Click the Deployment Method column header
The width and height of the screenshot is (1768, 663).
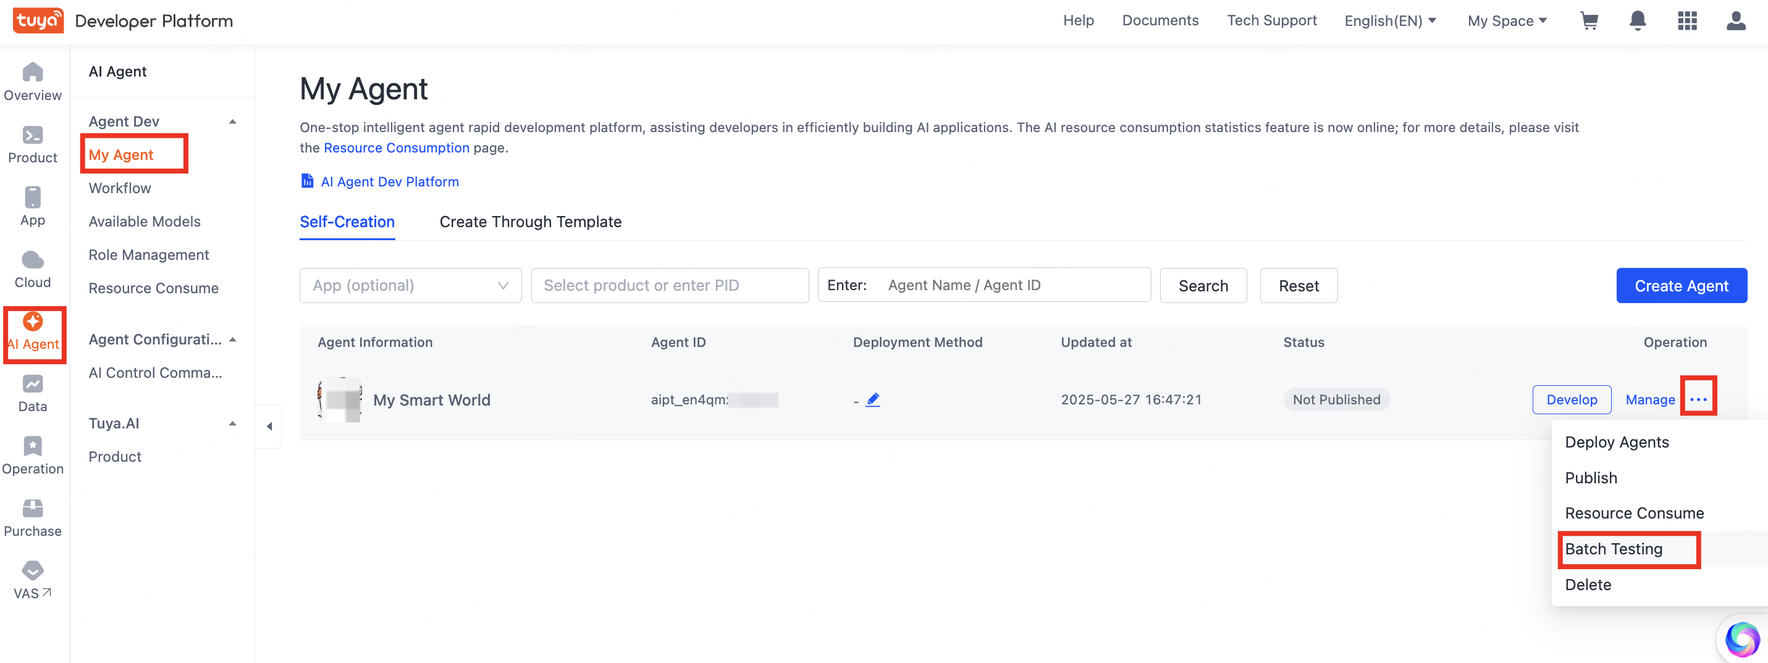click(x=917, y=342)
